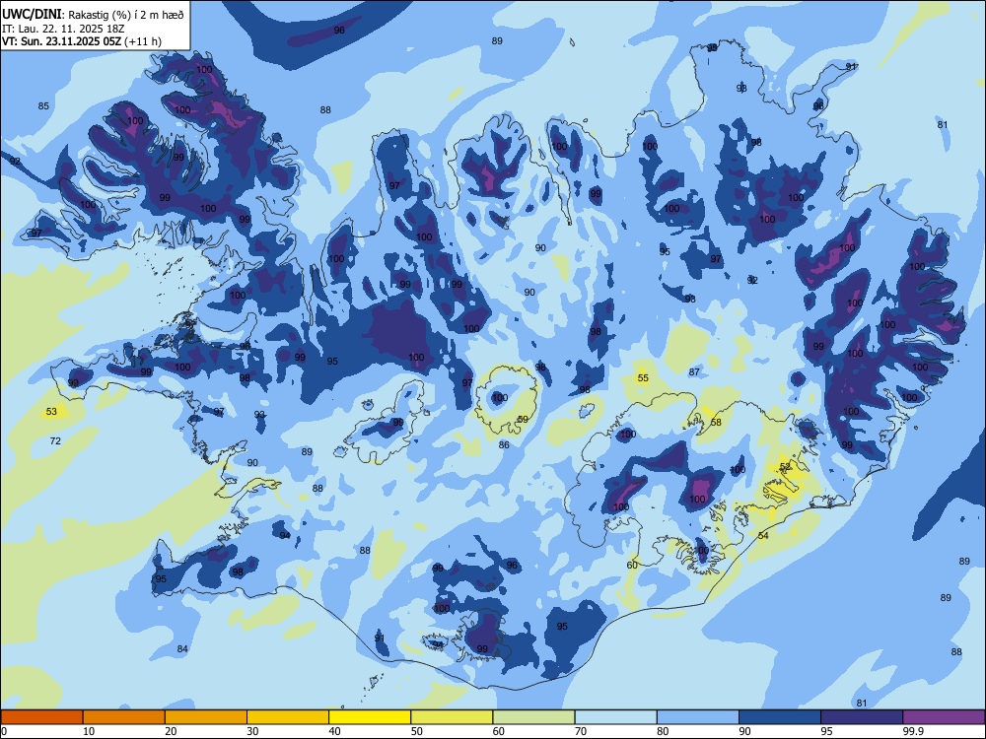Click the '72' humidity value on the map

[55, 441]
